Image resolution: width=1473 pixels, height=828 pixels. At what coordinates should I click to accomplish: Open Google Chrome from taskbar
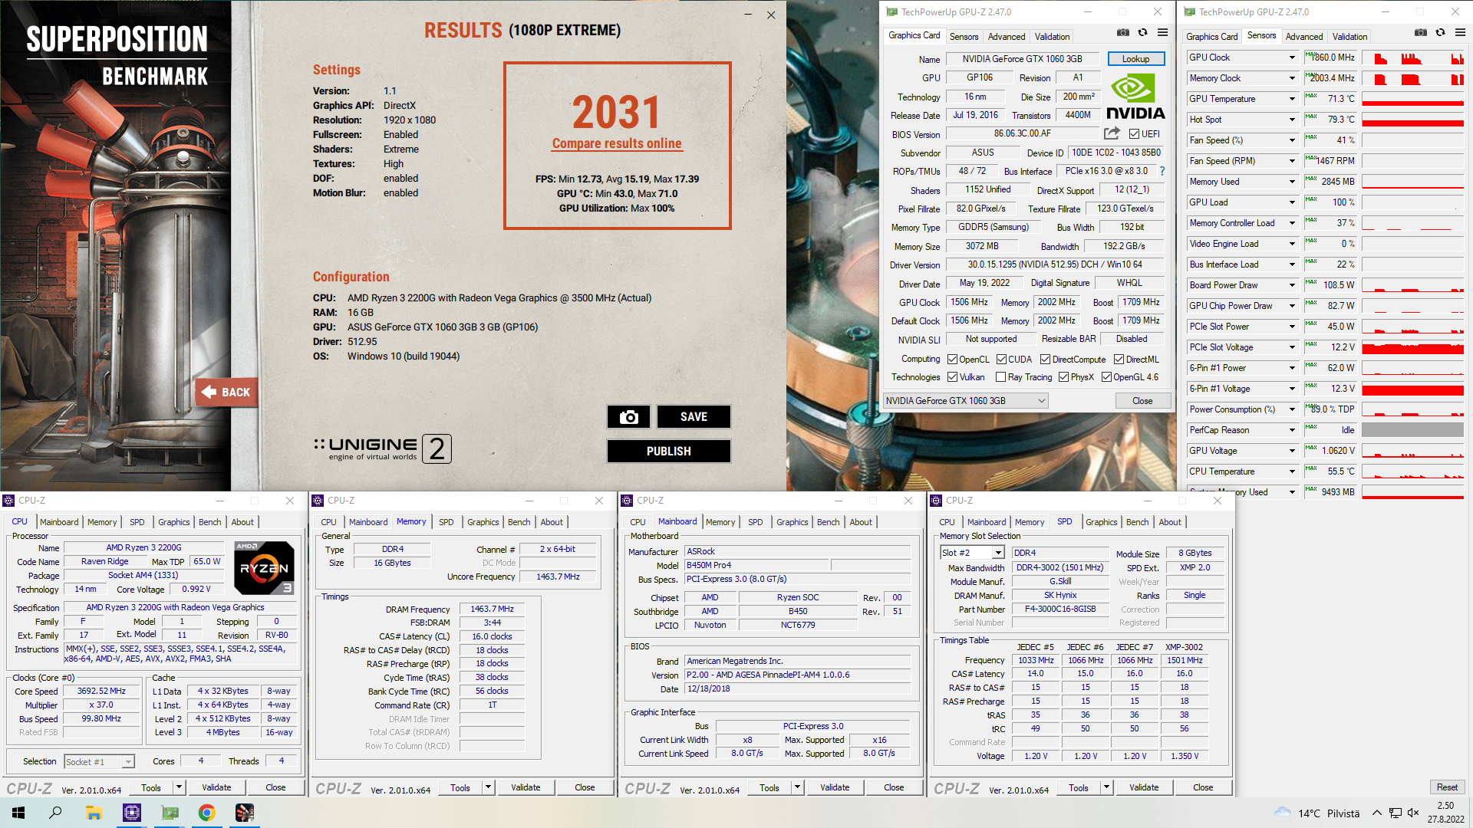pyautogui.click(x=207, y=813)
